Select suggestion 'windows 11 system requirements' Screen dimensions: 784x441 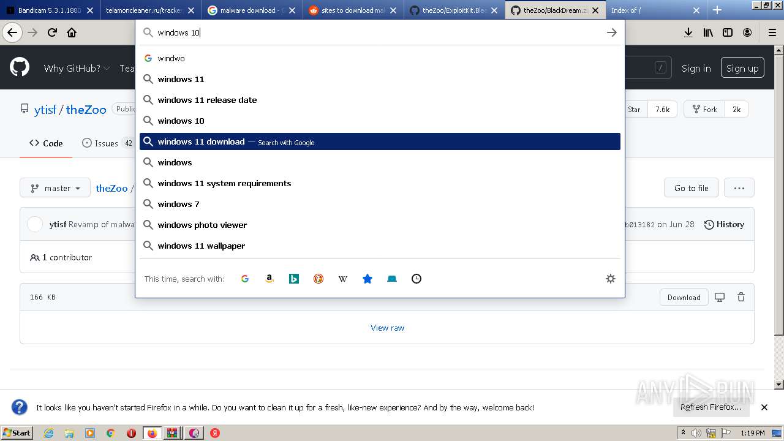[x=380, y=183]
